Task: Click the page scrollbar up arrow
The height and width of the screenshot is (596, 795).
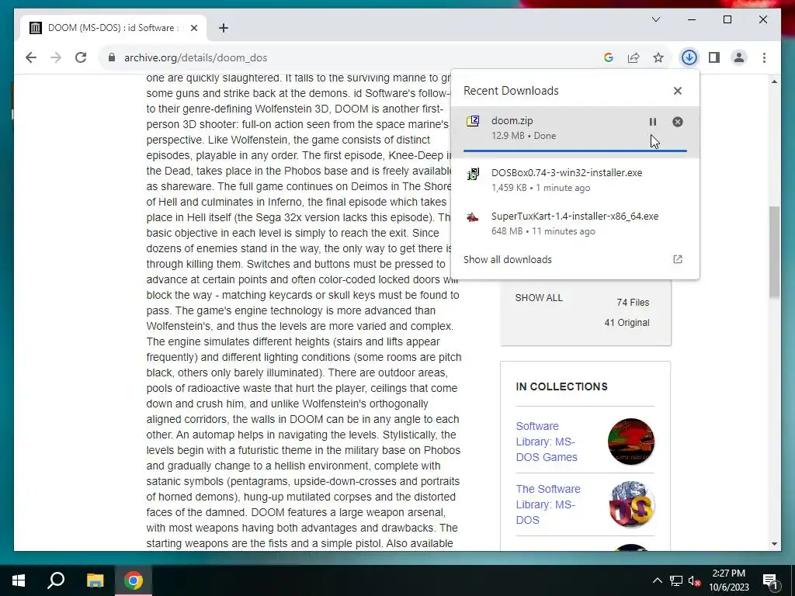Action: tap(774, 81)
